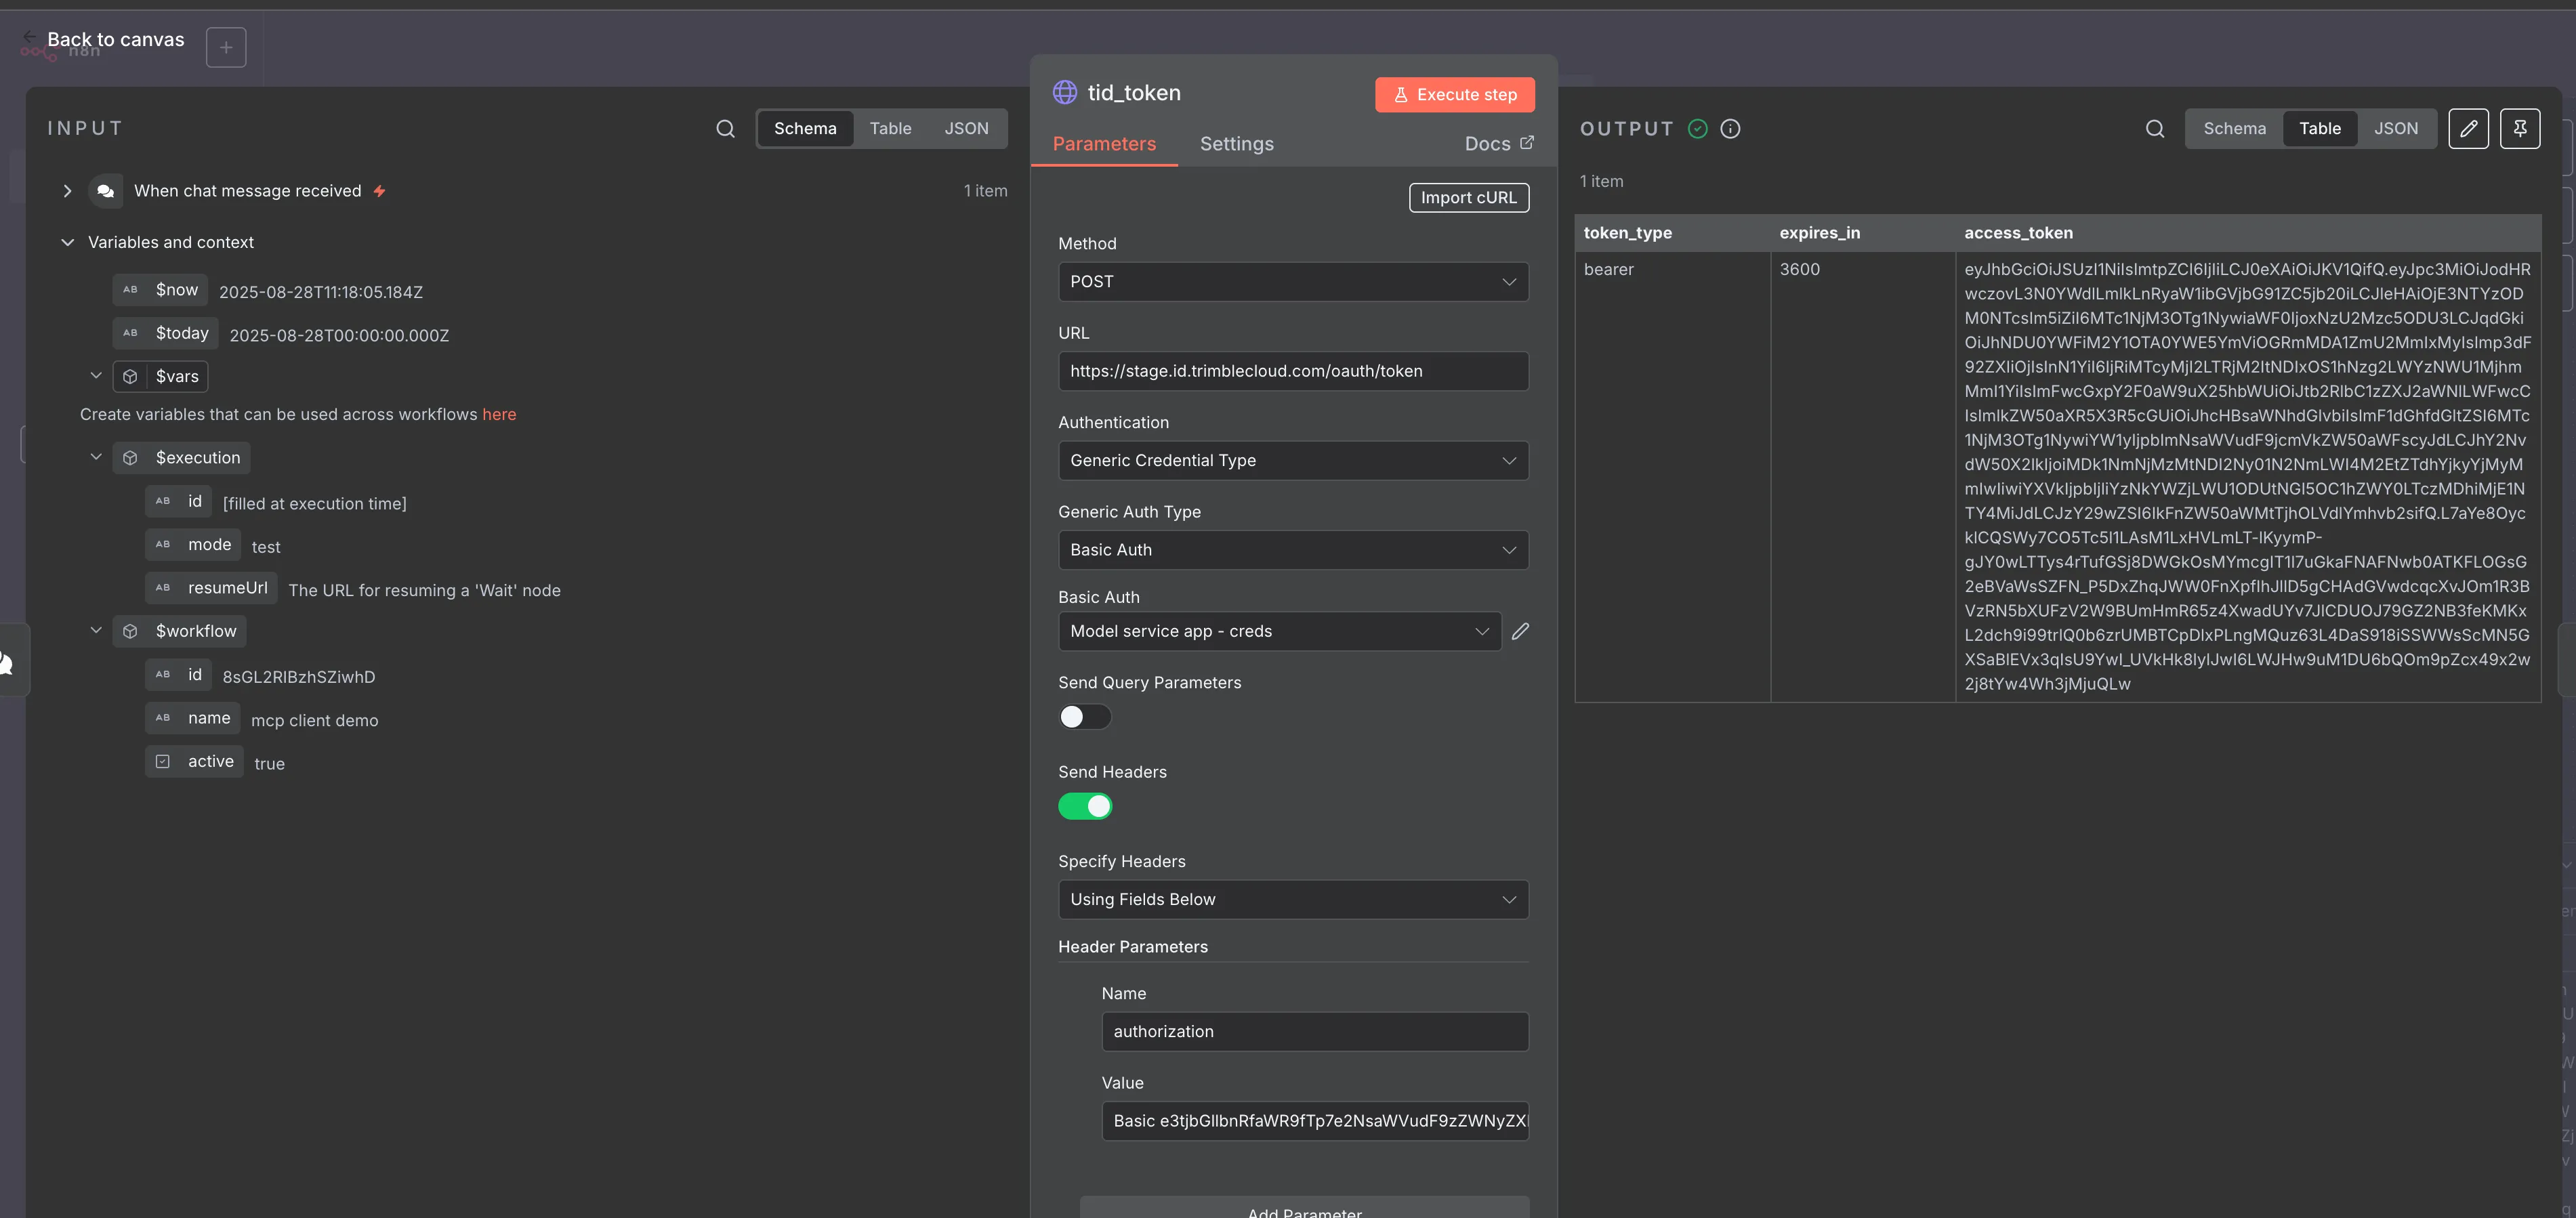Viewport: 2576px width, 1218px height.
Task: Click the $workflow cube icon
Action: click(130, 631)
